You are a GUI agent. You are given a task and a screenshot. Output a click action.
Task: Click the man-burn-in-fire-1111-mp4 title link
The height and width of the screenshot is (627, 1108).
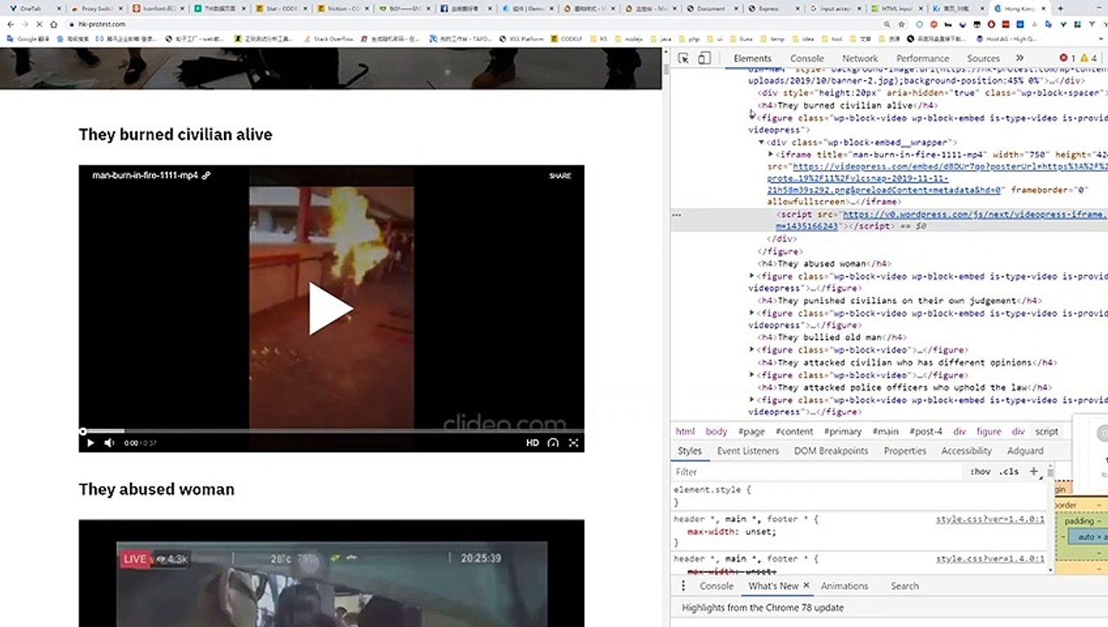[x=151, y=175]
